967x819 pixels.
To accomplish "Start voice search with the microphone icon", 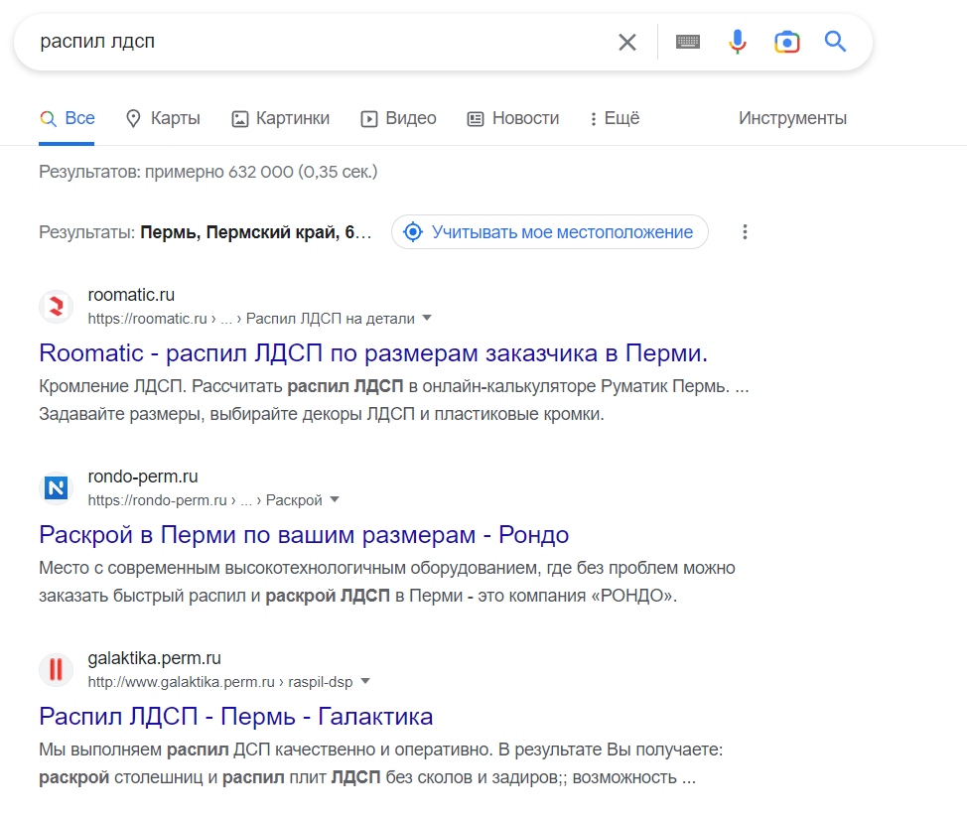I will [737, 42].
